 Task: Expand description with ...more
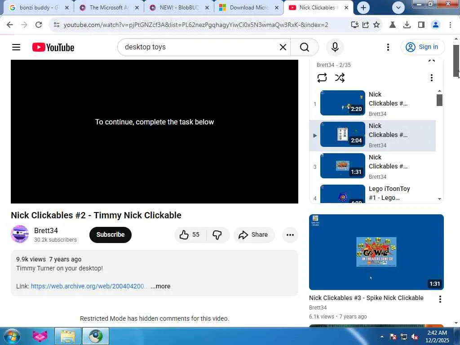click(x=160, y=286)
